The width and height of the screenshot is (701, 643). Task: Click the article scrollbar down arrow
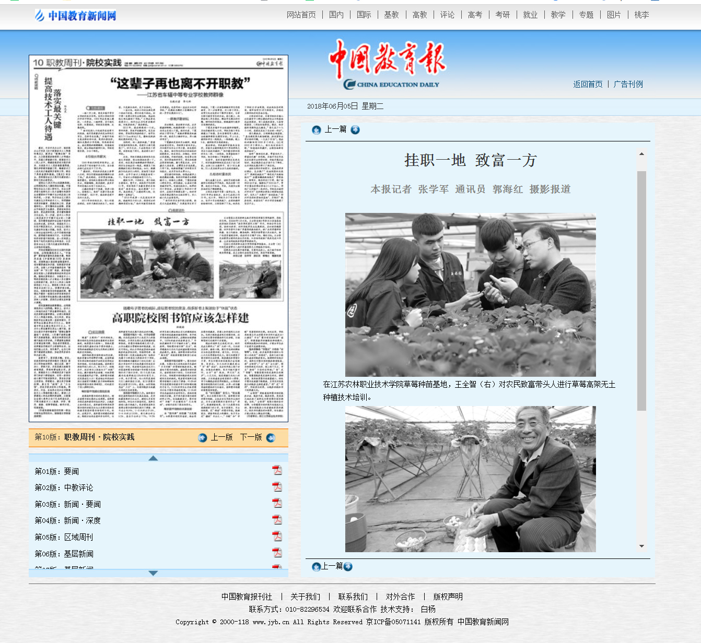tap(641, 546)
